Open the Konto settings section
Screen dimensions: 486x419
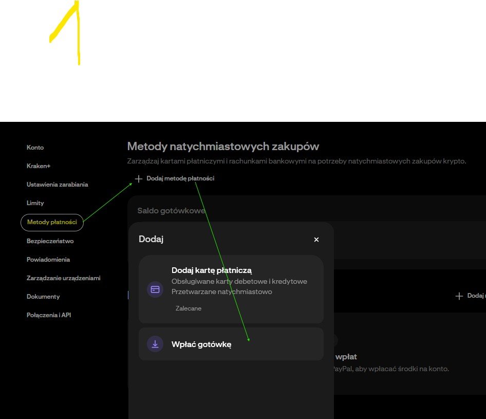(x=35, y=148)
